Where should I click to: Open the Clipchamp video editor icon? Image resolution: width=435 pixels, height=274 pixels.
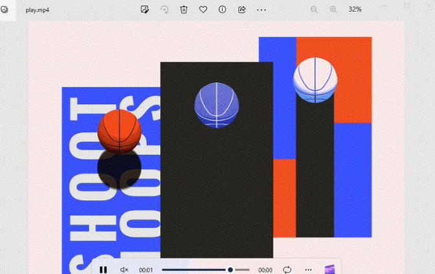(329, 269)
